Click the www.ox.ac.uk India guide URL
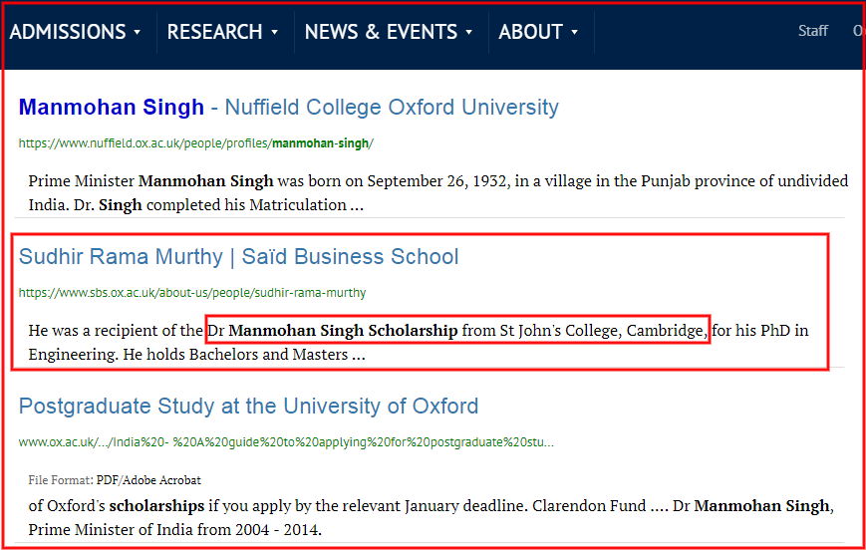Viewport: 866px width, 551px height. [286, 442]
